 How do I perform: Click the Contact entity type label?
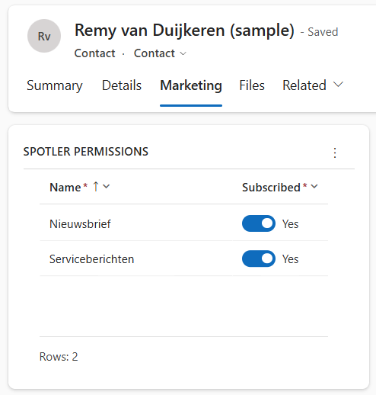pyautogui.click(x=94, y=53)
